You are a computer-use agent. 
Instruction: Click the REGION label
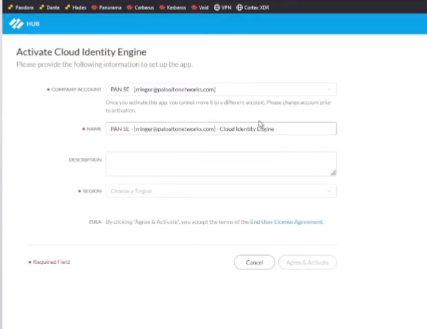click(92, 191)
